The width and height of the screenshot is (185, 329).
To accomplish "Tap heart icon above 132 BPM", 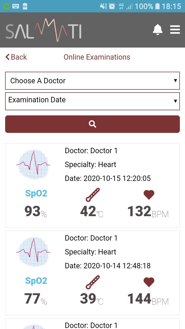I will point(149,195).
